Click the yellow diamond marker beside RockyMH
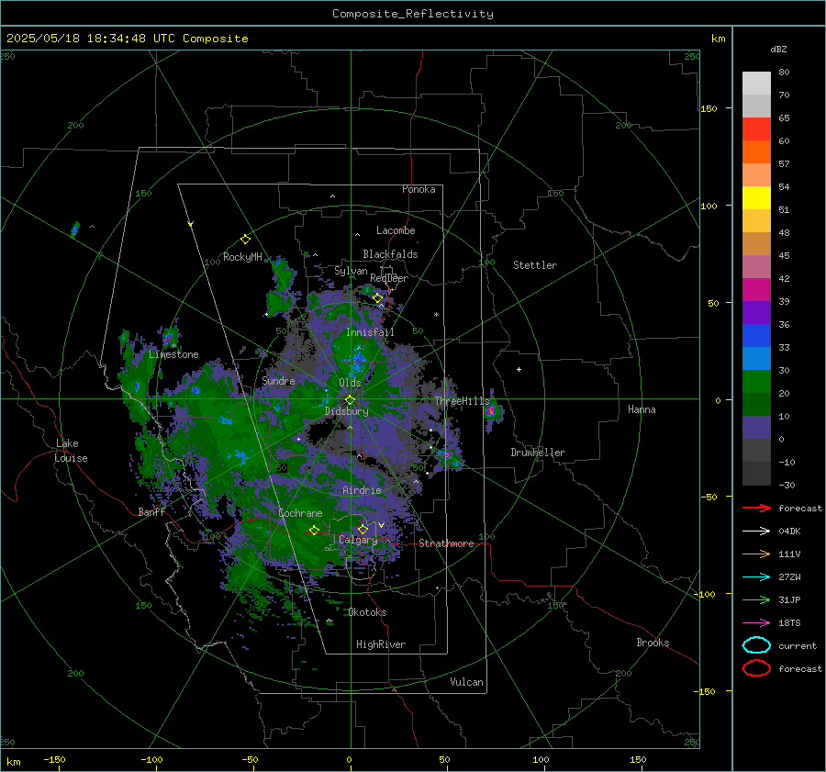 pos(245,240)
